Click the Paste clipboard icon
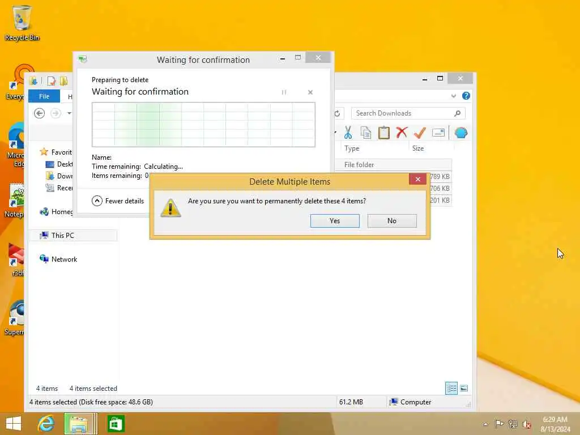 383,133
